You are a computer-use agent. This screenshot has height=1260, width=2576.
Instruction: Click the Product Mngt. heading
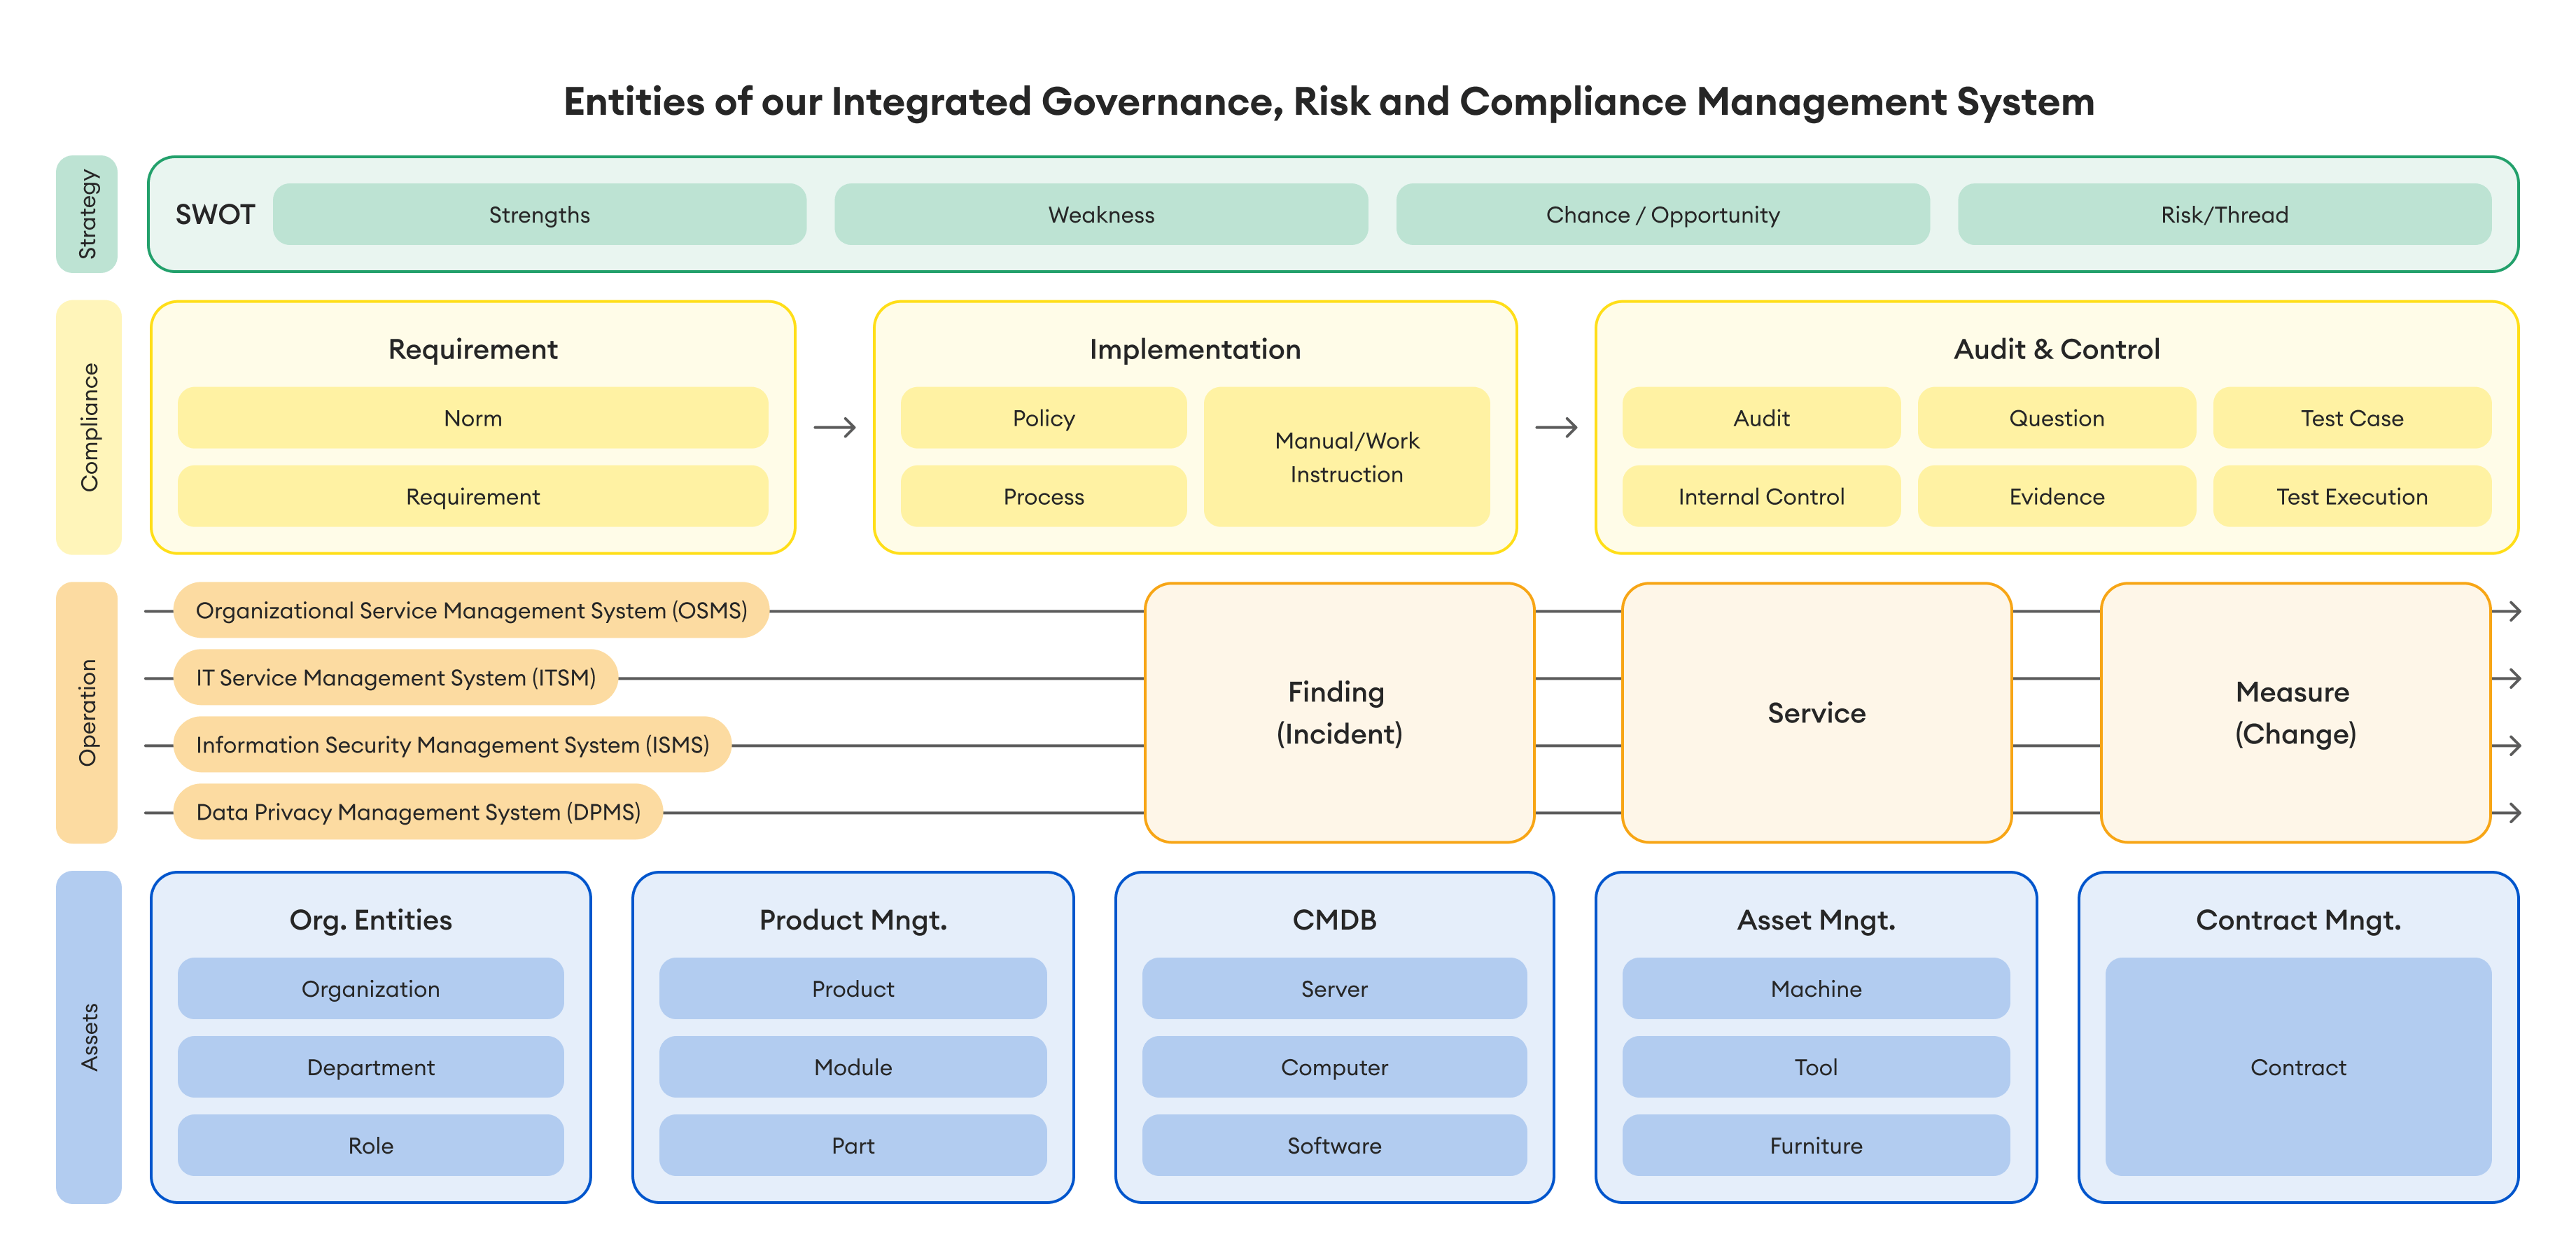pos(853,920)
